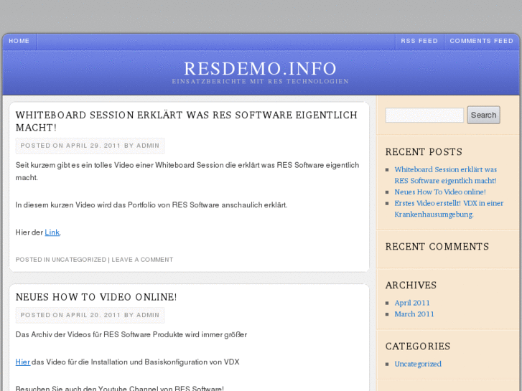Image resolution: width=522 pixels, height=391 pixels.
Task: Click the 'Categories' sidebar heading
Action: pos(418,347)
